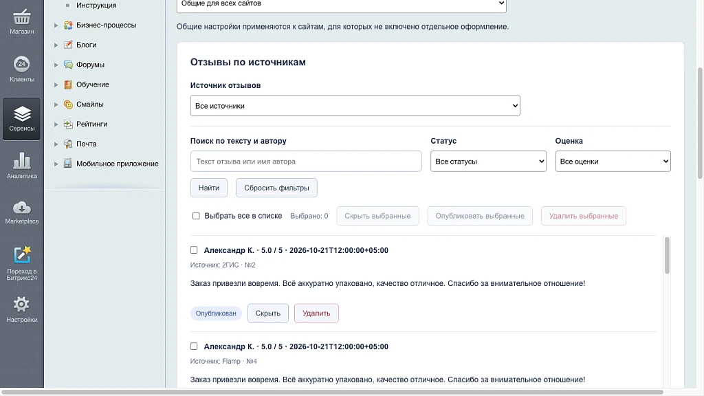Open the Общие для всех сайтов dropdown
The width and height of the screenshot is (704, 396).
[x=342, y=5]
